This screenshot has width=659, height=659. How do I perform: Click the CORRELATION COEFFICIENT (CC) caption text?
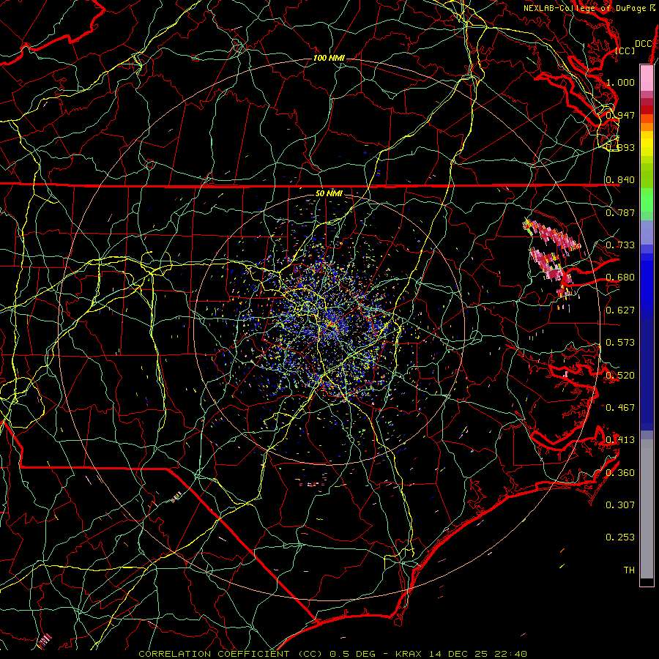(x=231, y=654)
